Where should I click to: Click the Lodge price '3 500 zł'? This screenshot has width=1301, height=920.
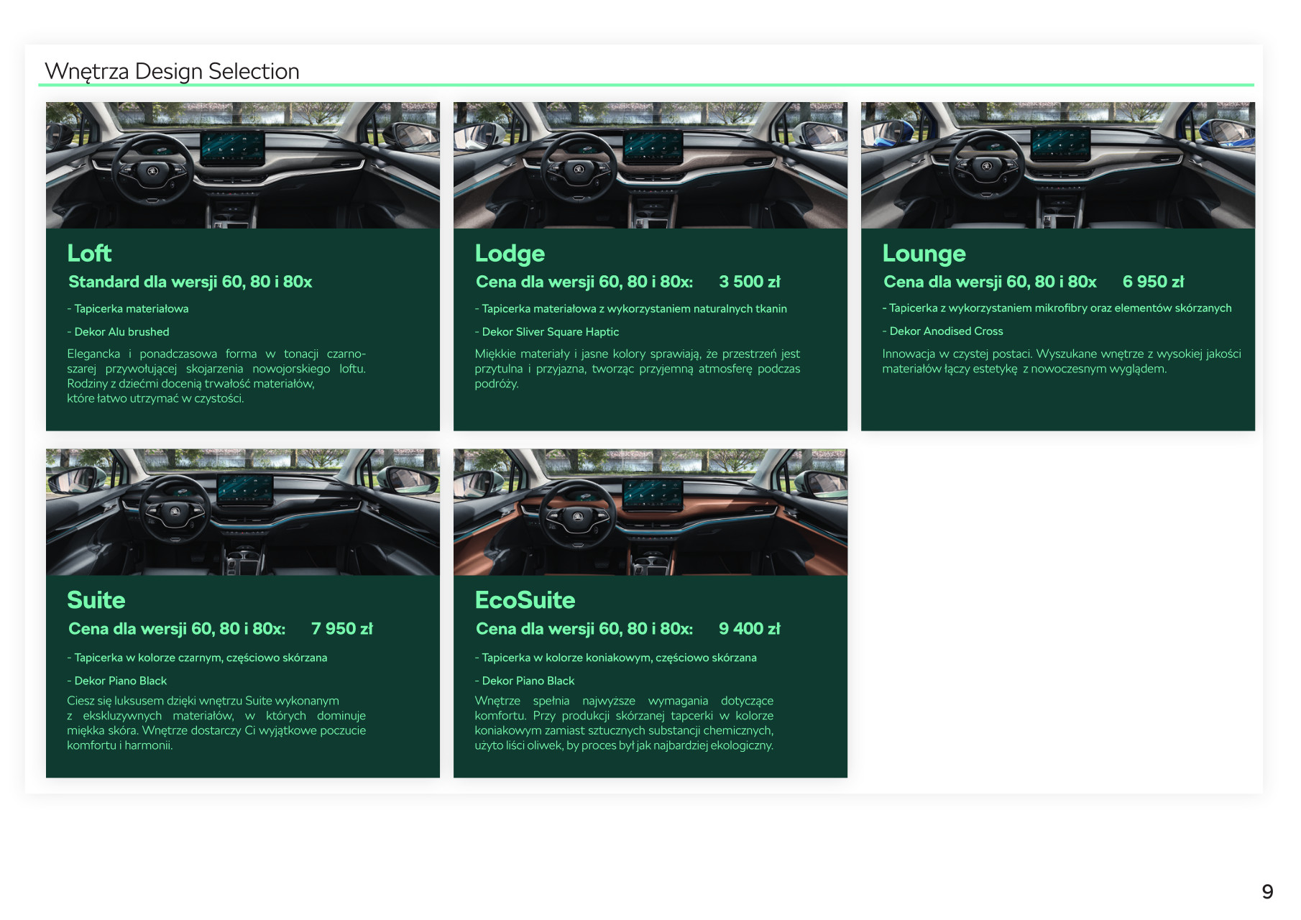point(749,282)
